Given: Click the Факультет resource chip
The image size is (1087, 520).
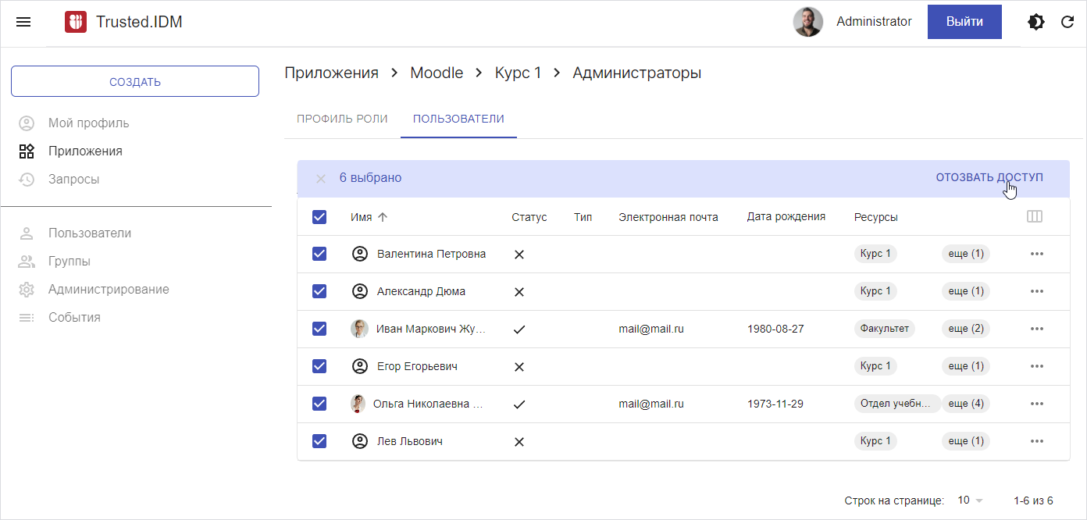Looking at the screenshot, I should pos(885,329).
